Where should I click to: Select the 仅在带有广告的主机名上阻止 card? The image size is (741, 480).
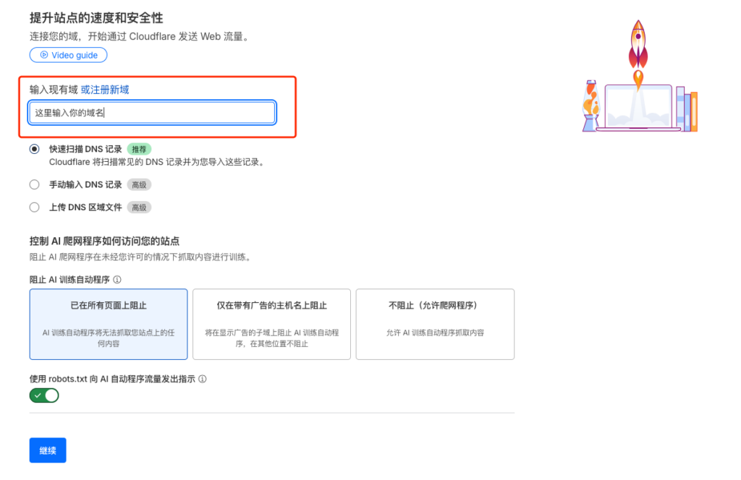[x=271, y=324]
